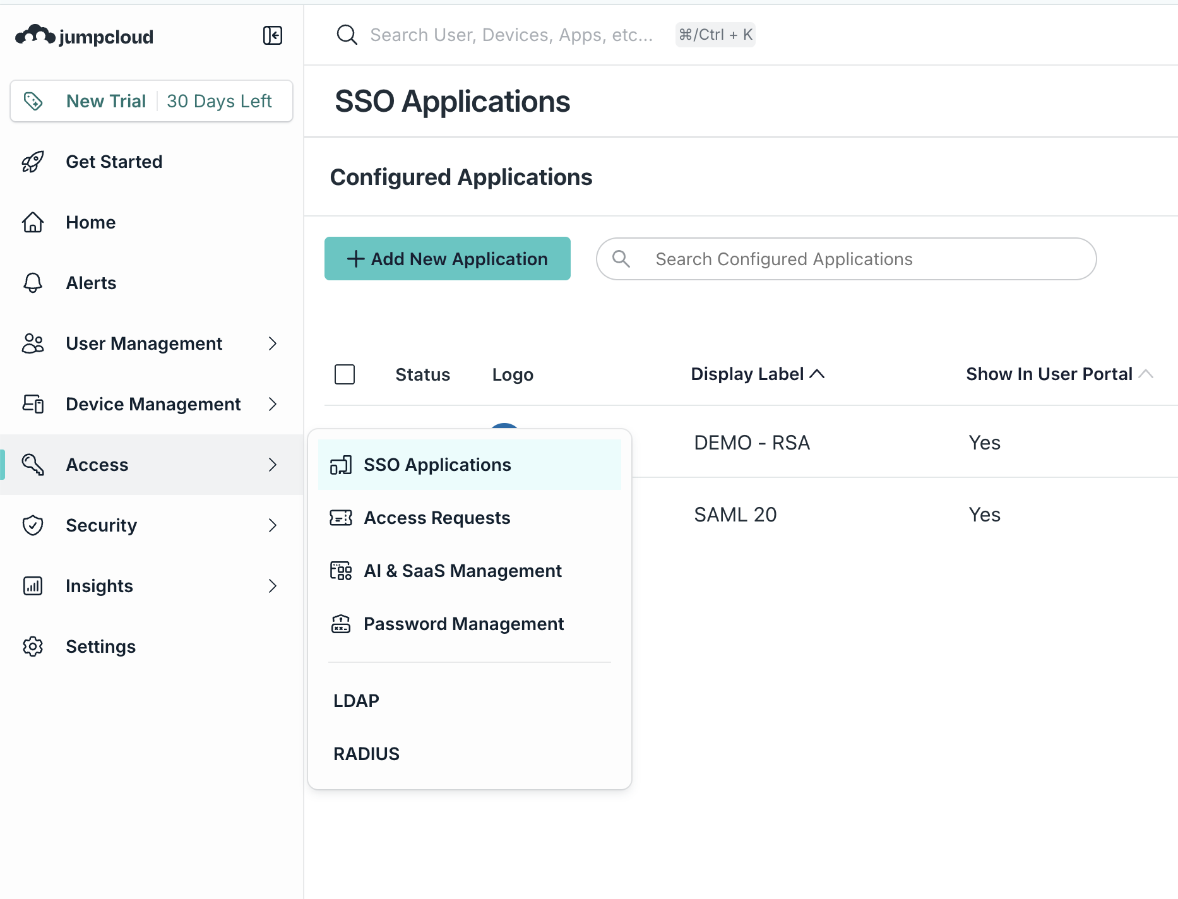Expand the User Management section
The height and width of the screenshot is (899, 1178).
tap(273, 343)
